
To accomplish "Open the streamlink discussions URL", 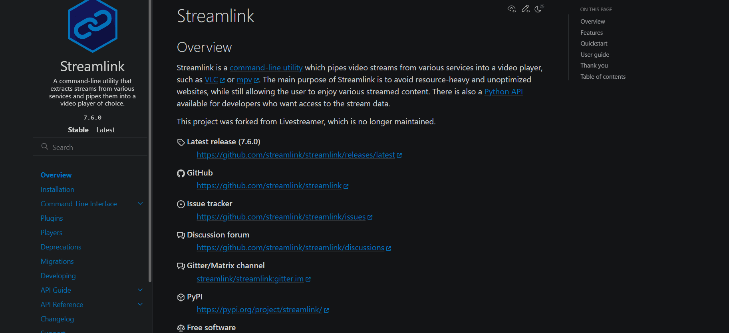I will pos(290,248).
